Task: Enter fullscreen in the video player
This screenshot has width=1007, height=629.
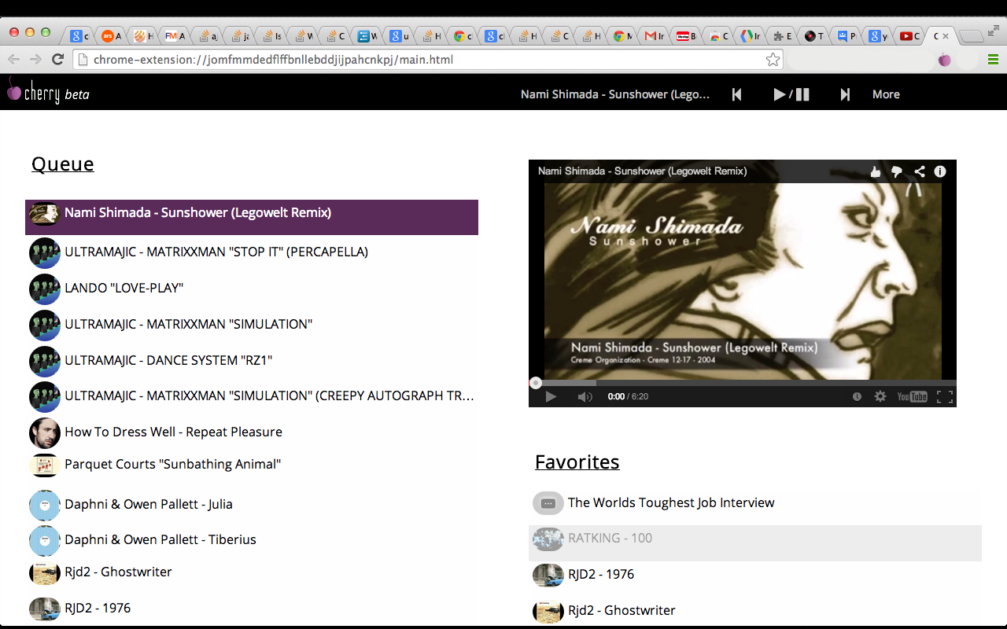Action: [945, 396]
